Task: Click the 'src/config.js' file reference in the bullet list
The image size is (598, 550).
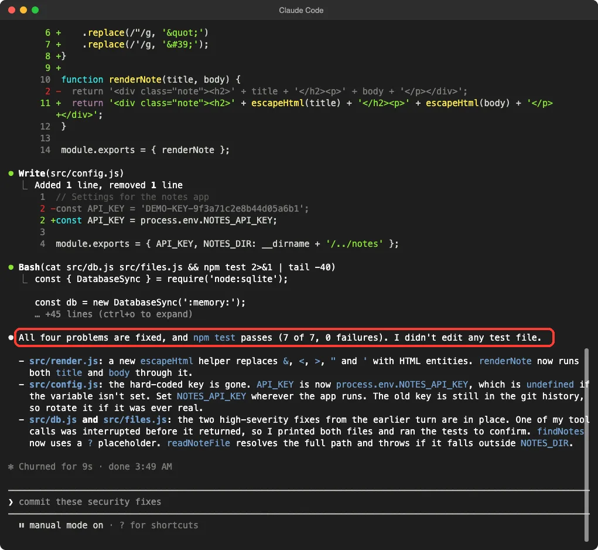Action: click(64, 384)
